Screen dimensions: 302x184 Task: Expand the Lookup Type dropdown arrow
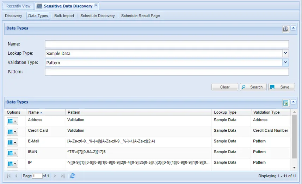click(x=286, y=53)
